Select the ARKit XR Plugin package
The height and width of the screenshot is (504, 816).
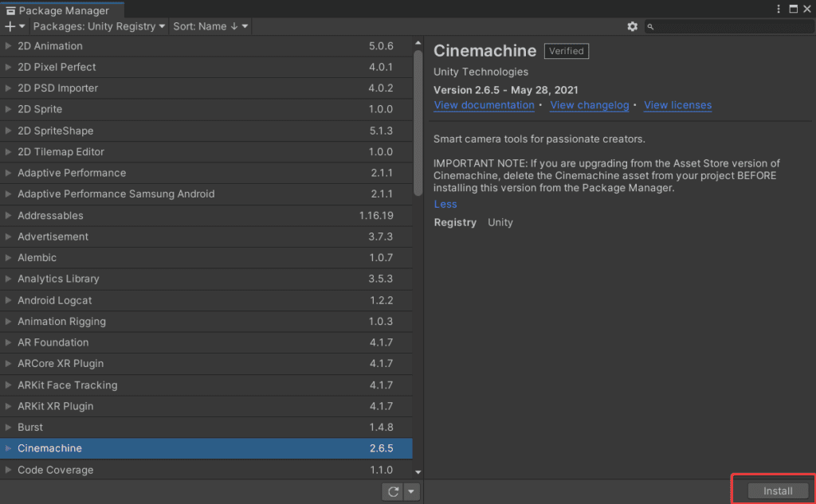[x=206, y=406]
